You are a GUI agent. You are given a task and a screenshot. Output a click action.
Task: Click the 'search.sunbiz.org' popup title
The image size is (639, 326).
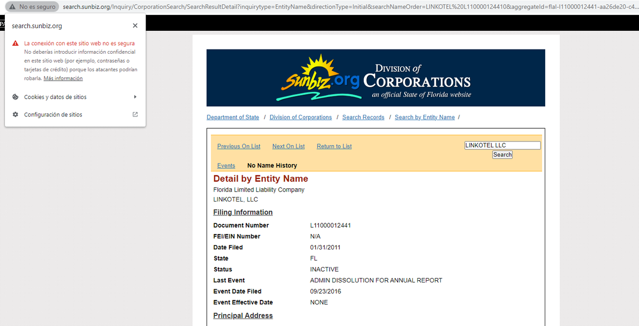click(x=37, y=26)
